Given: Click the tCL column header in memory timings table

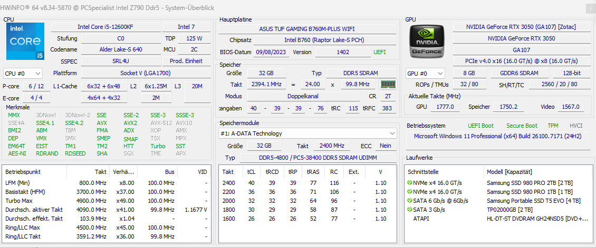Looking at the screenshot, I should [251, 172].
